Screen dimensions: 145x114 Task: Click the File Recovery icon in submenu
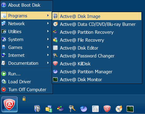coord(55,40)
